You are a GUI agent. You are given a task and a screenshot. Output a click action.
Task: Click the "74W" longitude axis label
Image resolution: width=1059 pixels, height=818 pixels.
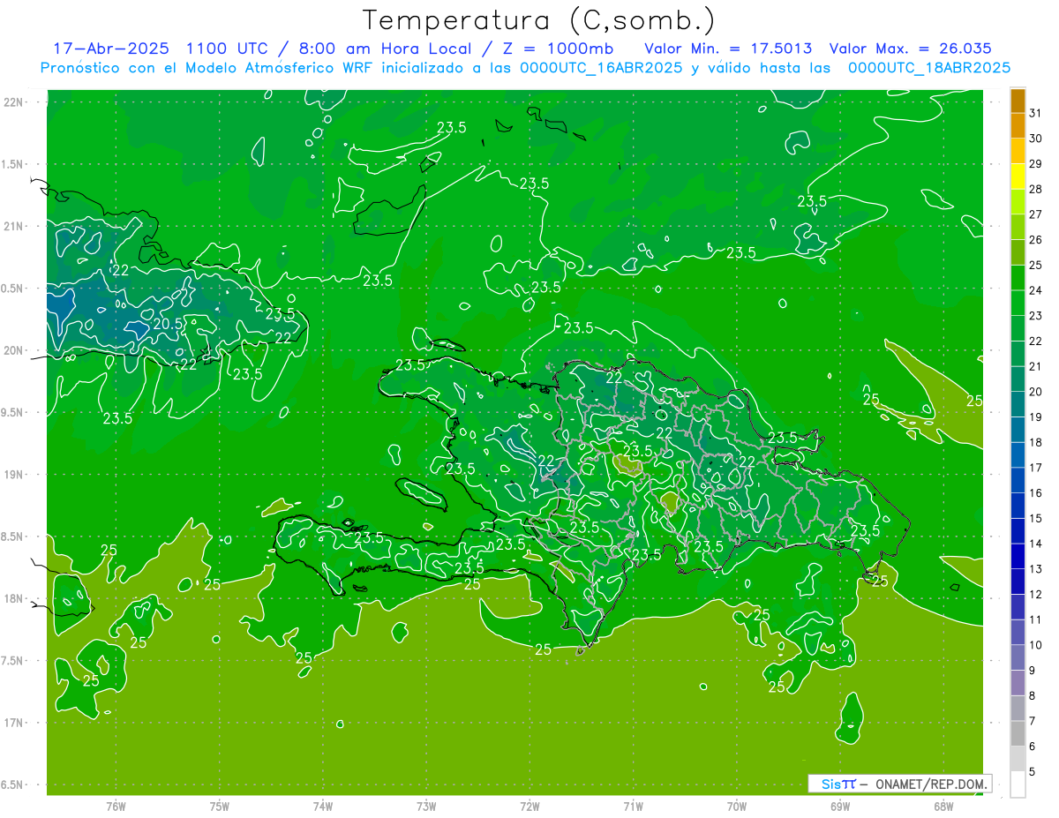coord(323,807)
